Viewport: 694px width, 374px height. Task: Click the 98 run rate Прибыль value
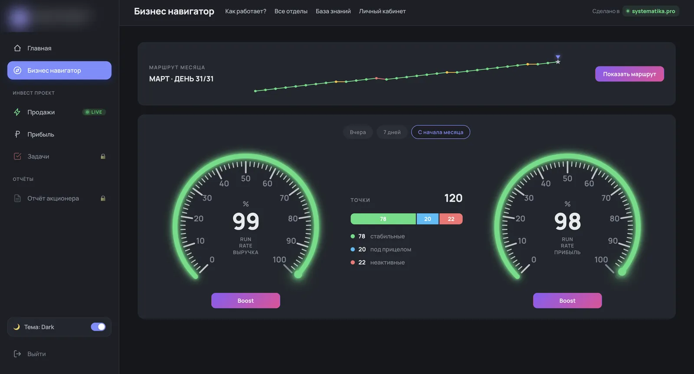click(x=567, y=221)
